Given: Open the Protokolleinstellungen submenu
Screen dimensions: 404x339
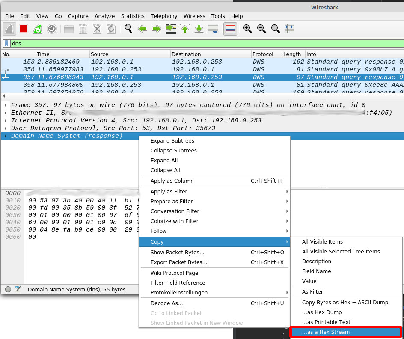Looking at the screenshot, I should pyautogui.click(x=215, y=293).
